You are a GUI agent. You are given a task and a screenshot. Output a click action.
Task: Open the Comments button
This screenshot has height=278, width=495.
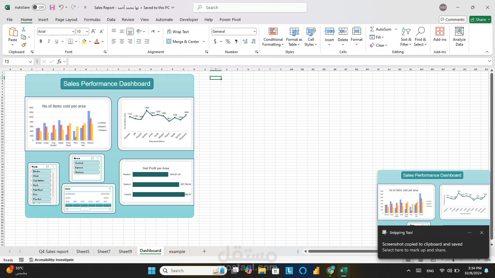(x=452, y=19)
